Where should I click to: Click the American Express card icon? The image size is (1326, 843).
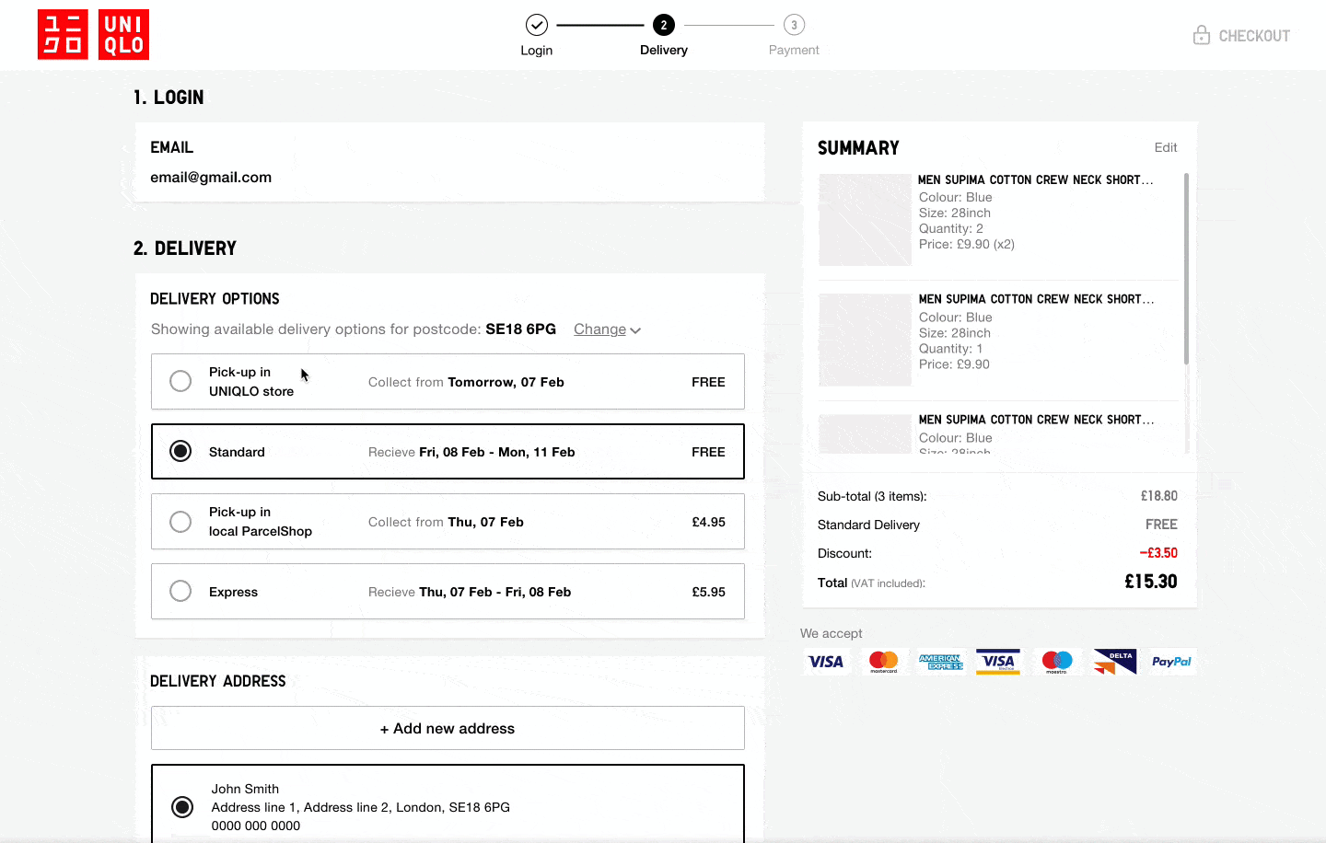click(941, 662)
